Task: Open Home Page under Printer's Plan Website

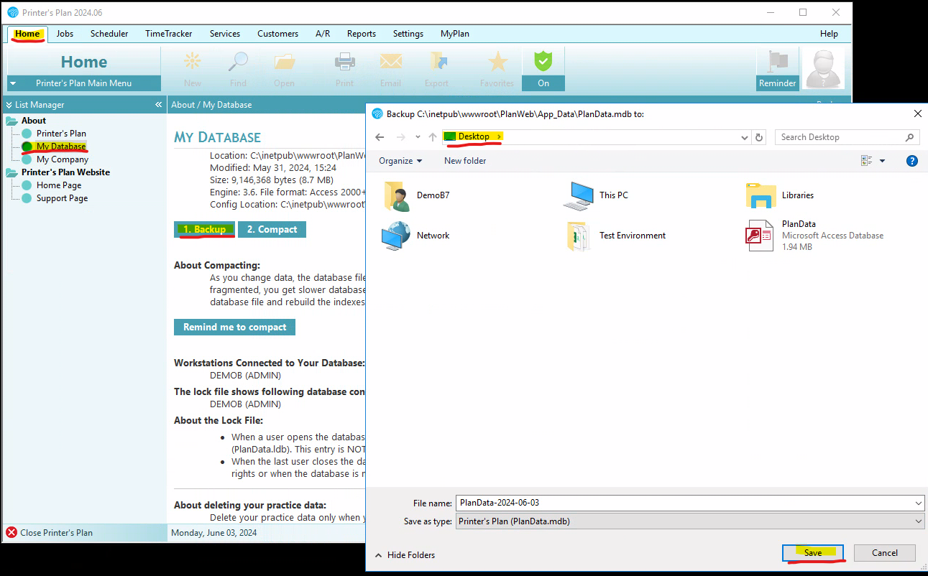Action: (59, 185)
